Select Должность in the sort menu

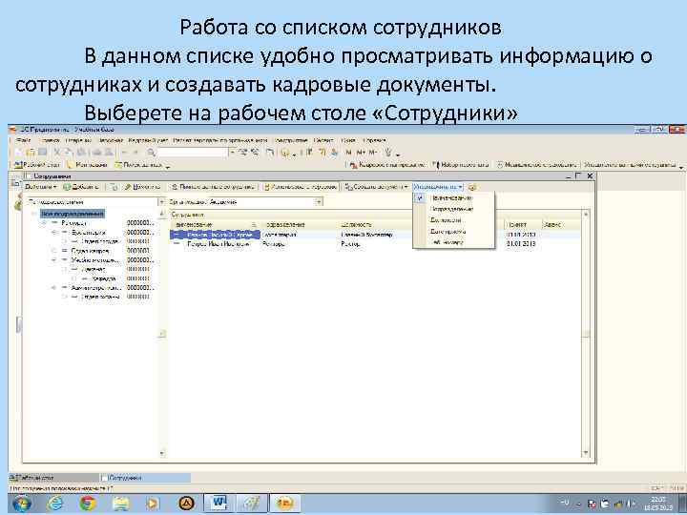click(453, 220)
